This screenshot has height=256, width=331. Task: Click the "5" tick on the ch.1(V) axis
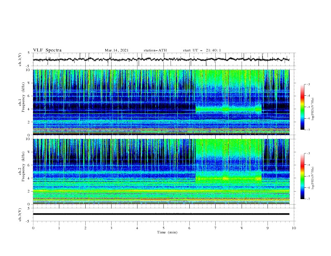click(29, 53)
